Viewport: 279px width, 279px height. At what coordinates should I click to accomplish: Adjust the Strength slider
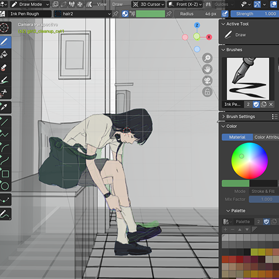255,14
